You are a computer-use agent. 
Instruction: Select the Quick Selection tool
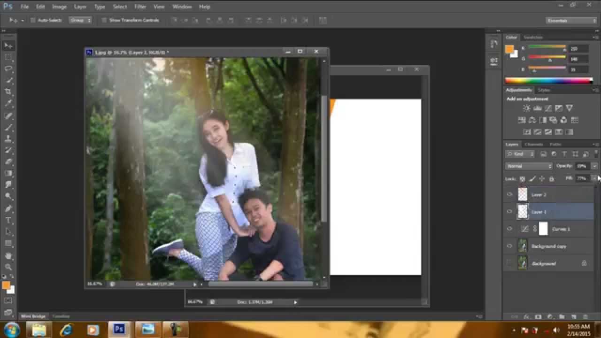point(8,81)
